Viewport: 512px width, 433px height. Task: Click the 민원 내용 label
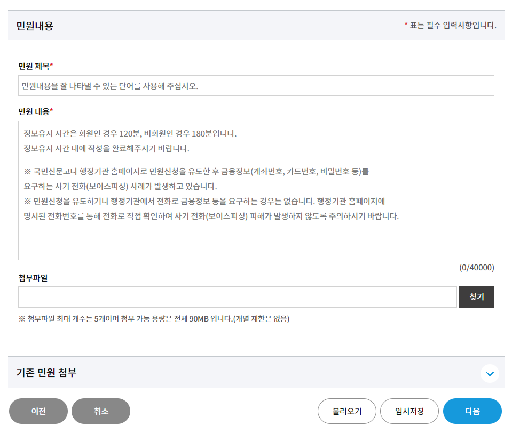35,112
